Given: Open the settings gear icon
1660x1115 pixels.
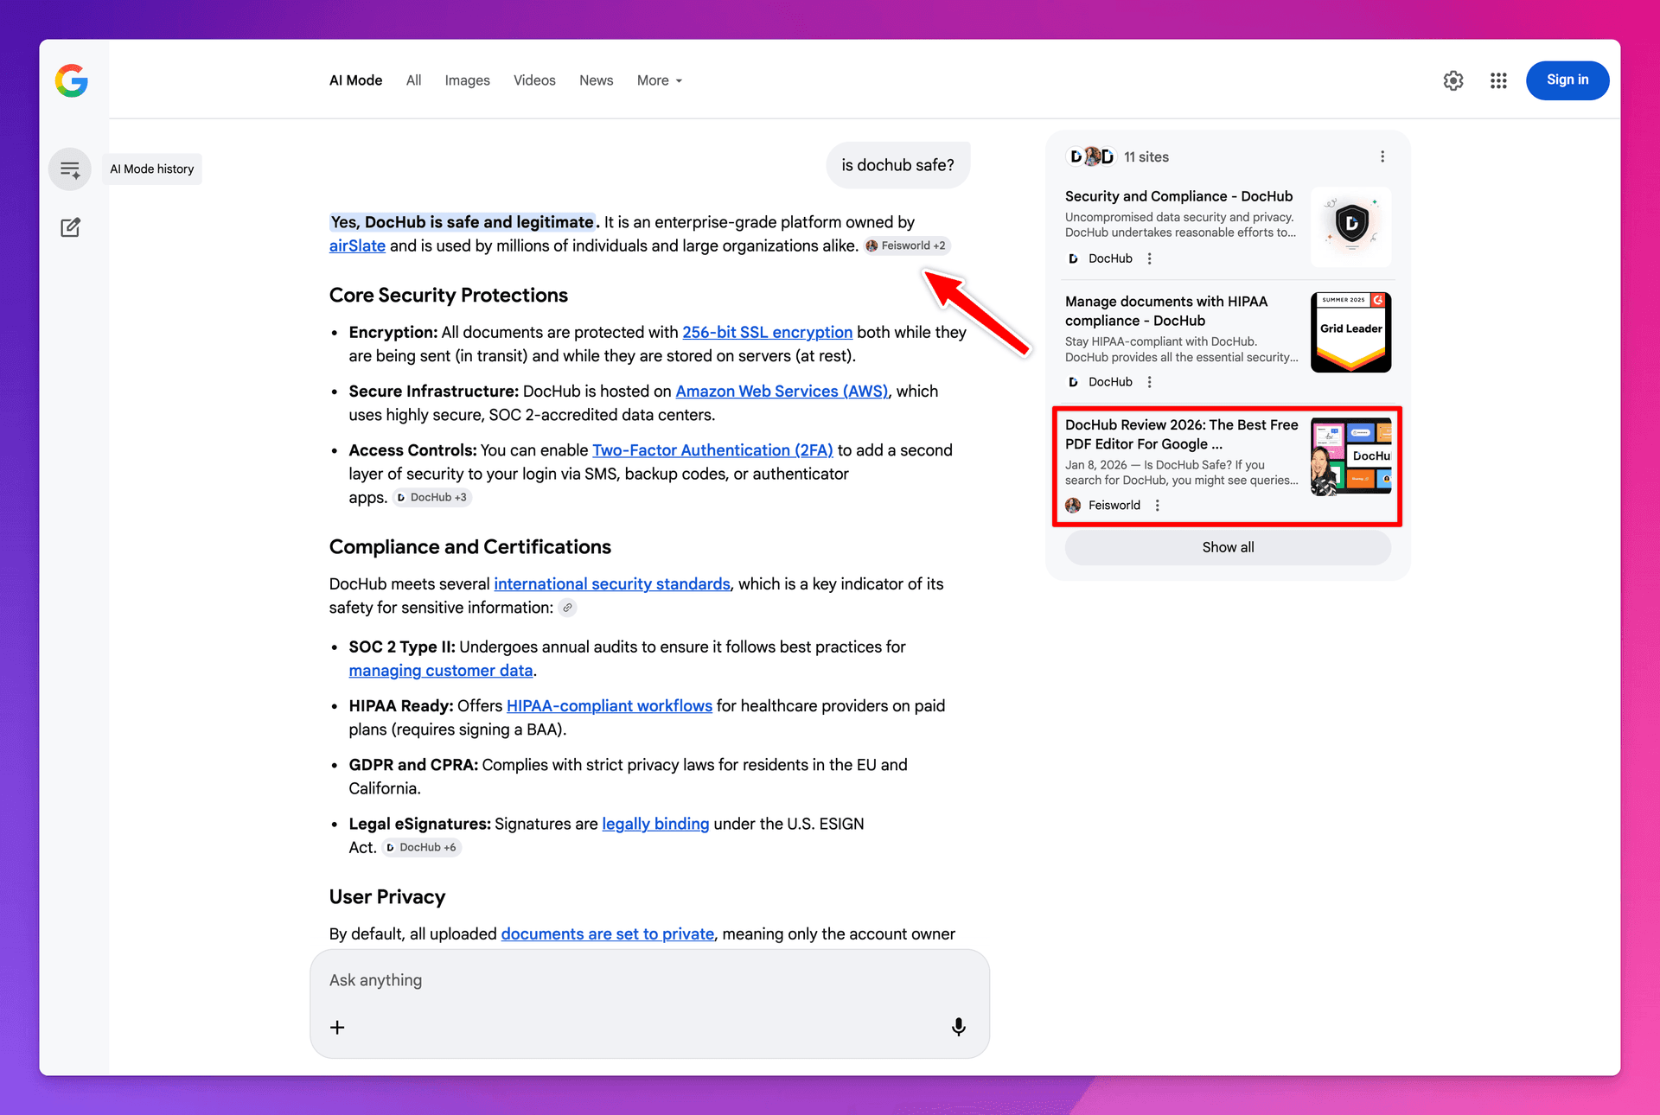Looking at the screenshot, I should click(x=1453, y=80).
